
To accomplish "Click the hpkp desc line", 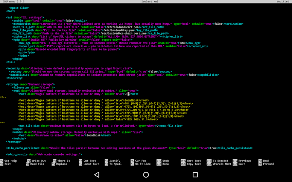I will tap(72, 40).
